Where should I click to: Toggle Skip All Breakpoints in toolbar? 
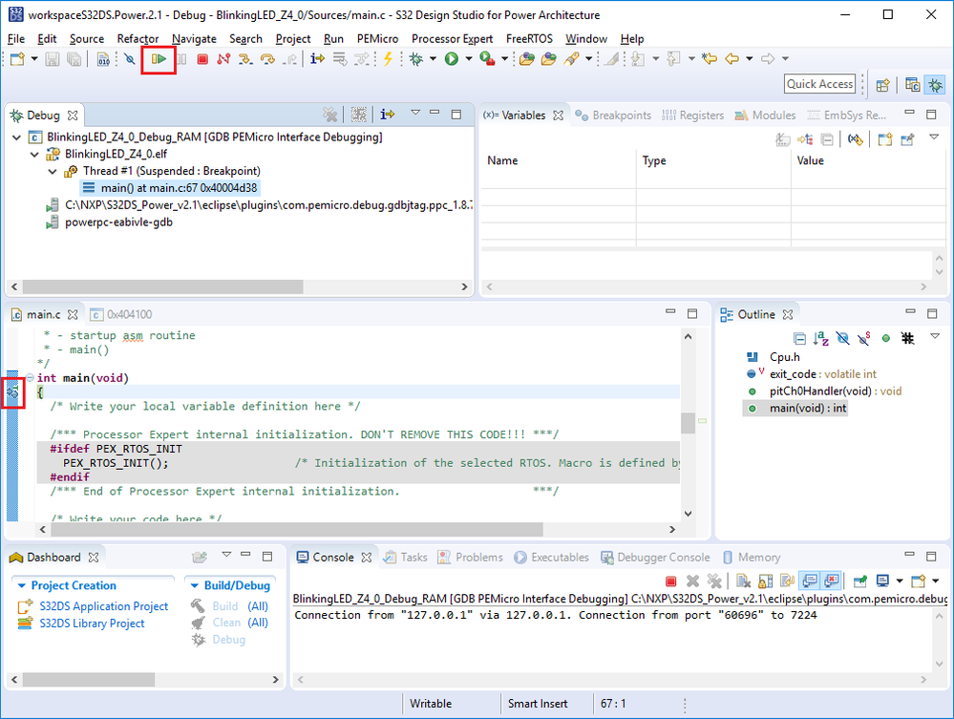129,59
